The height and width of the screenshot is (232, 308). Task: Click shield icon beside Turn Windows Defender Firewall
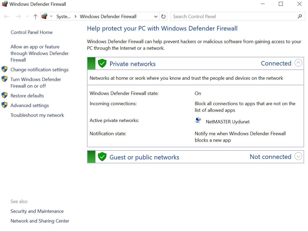pyautogui.click(x=4, y=79)
